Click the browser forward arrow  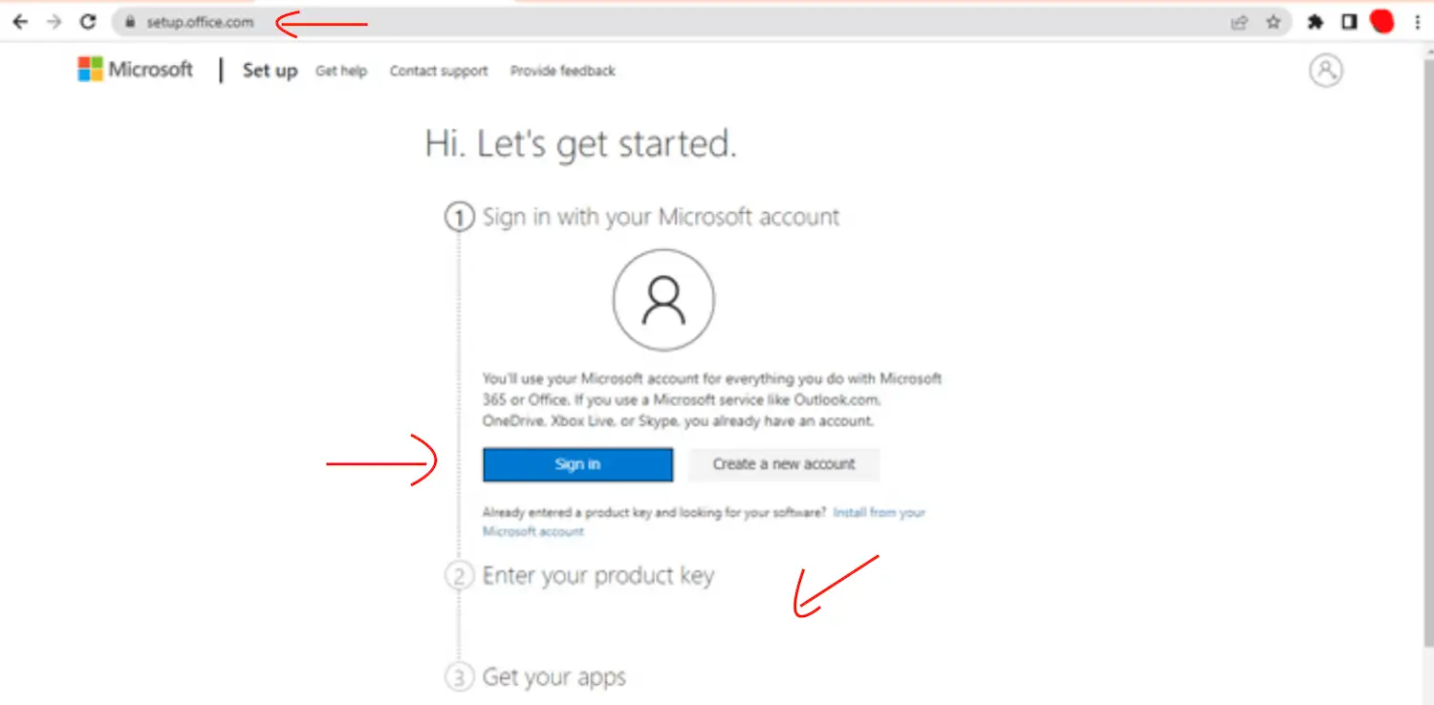(x=54, y=22)
